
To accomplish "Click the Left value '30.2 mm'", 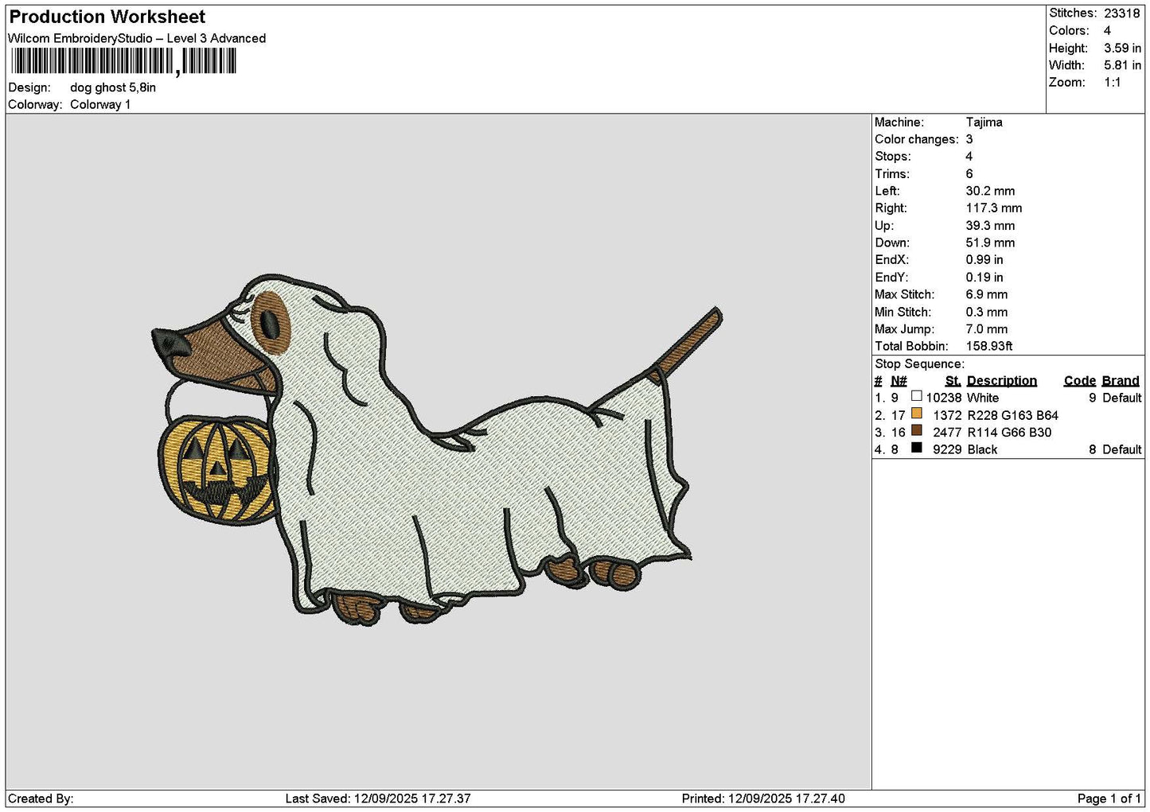I will click(x=990, y=191).
